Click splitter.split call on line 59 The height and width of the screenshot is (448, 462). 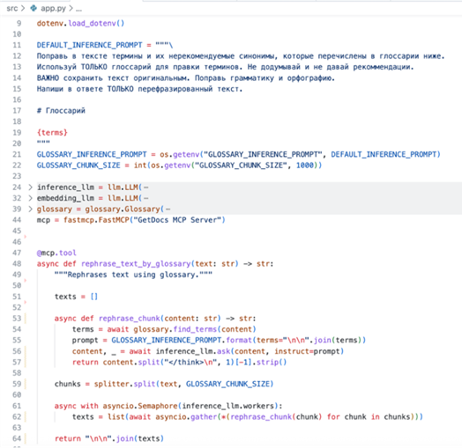tap(183, 384)
